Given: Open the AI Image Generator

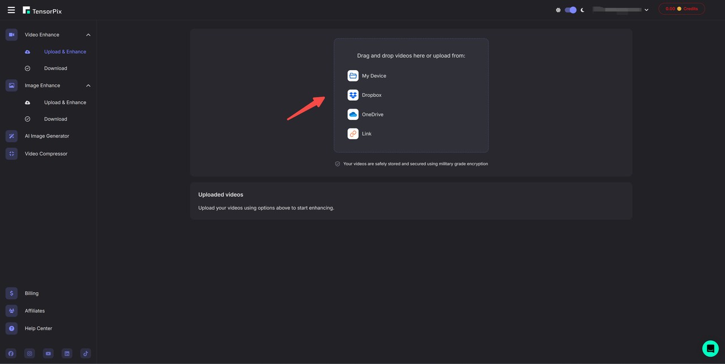Looking at the screenshot, I should (x=46, y=136).
